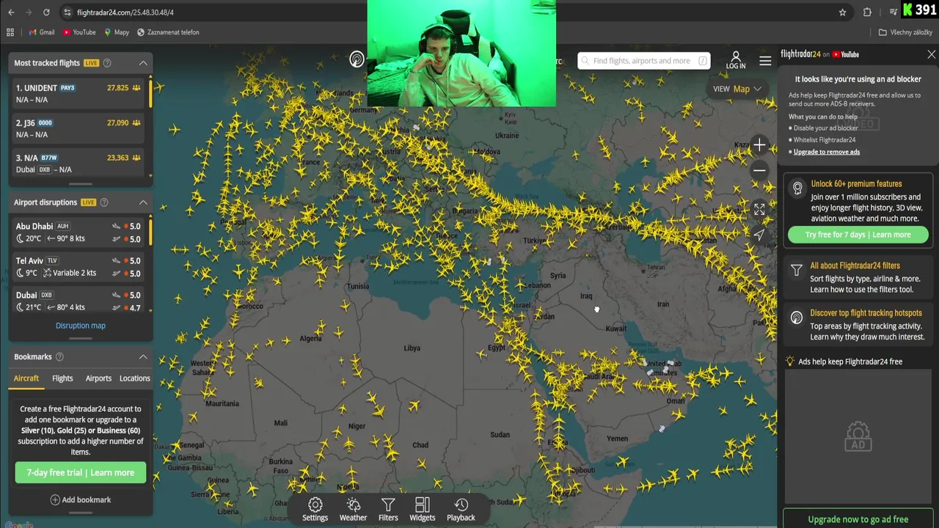Open the hamburger main menu

click(x=765, y=61)
